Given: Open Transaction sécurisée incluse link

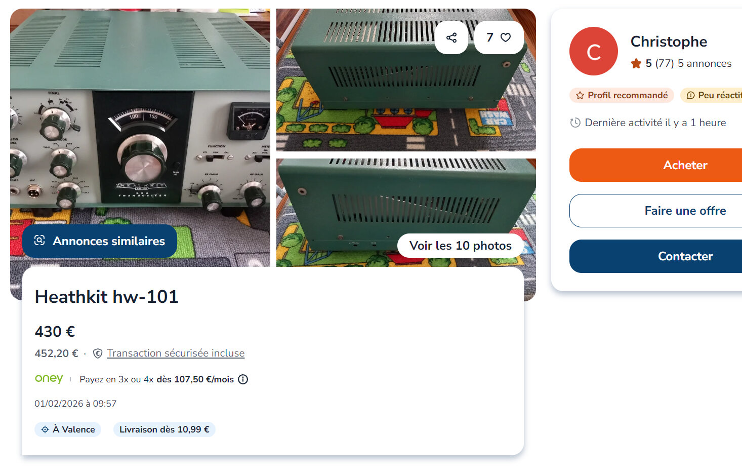Looking at the screenshot, I should pos(176,353).
